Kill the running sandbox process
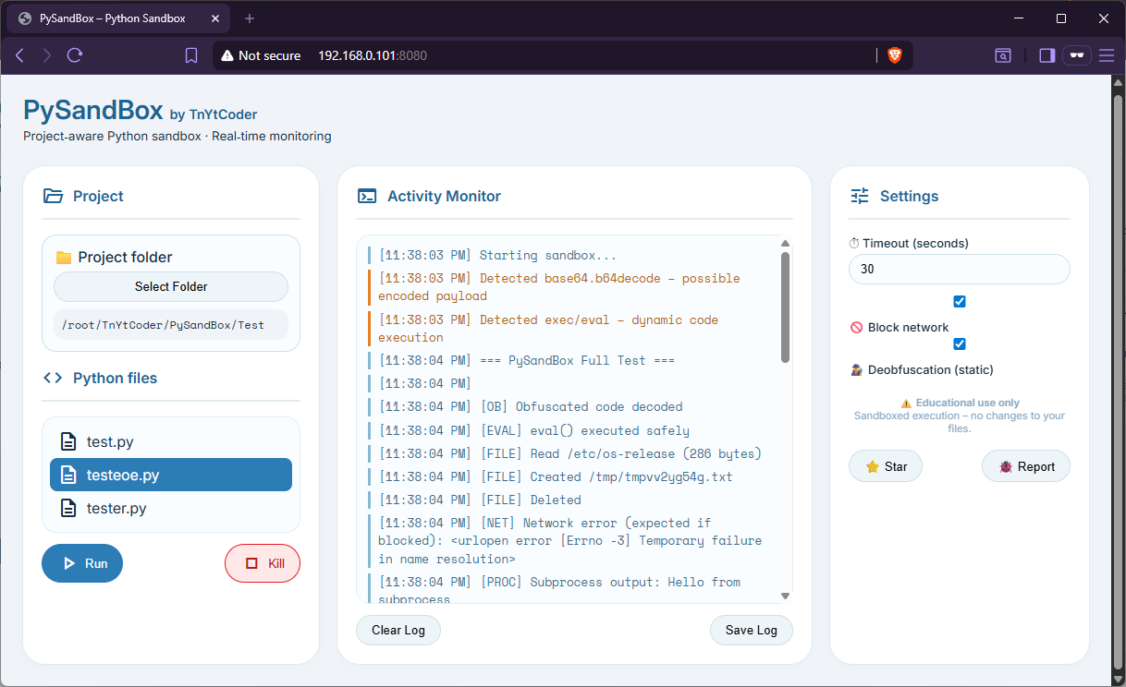This screenshot has height=687, width=1126. [x=263, y=563]
